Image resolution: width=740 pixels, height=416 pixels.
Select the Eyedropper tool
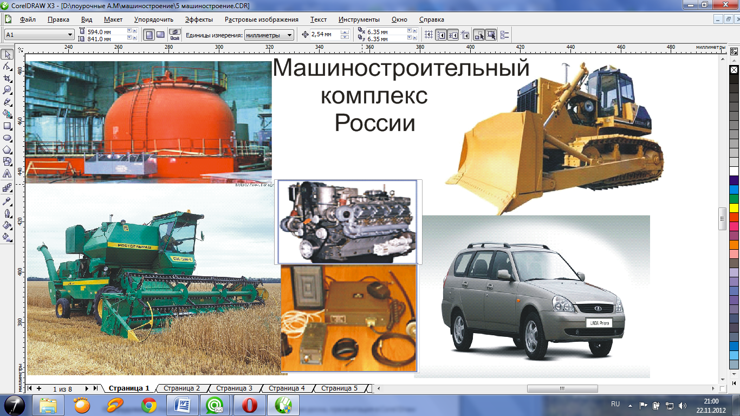point(8,201)
